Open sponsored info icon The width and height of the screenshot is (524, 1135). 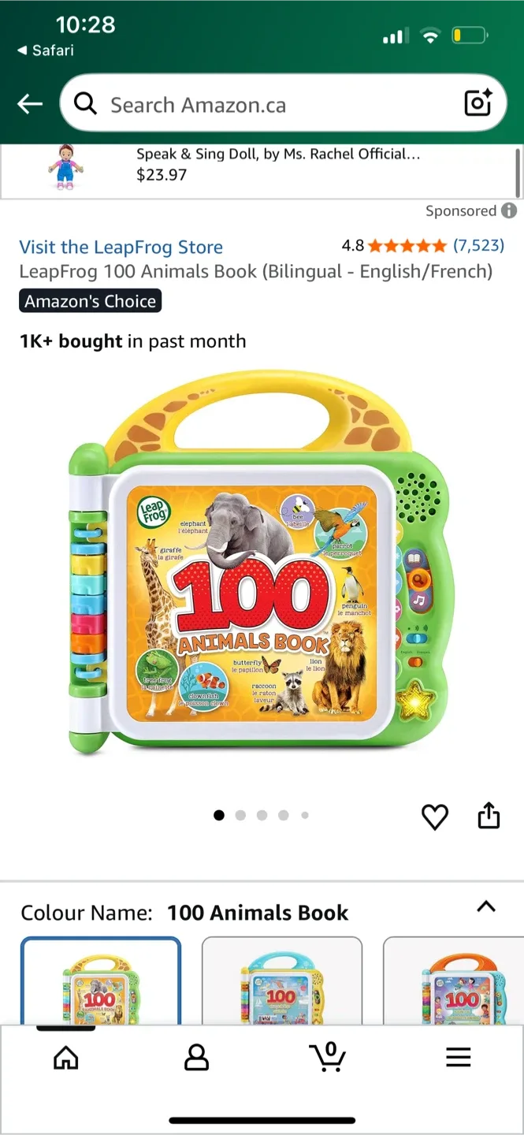pyautogui.click(x=510, y=210)
